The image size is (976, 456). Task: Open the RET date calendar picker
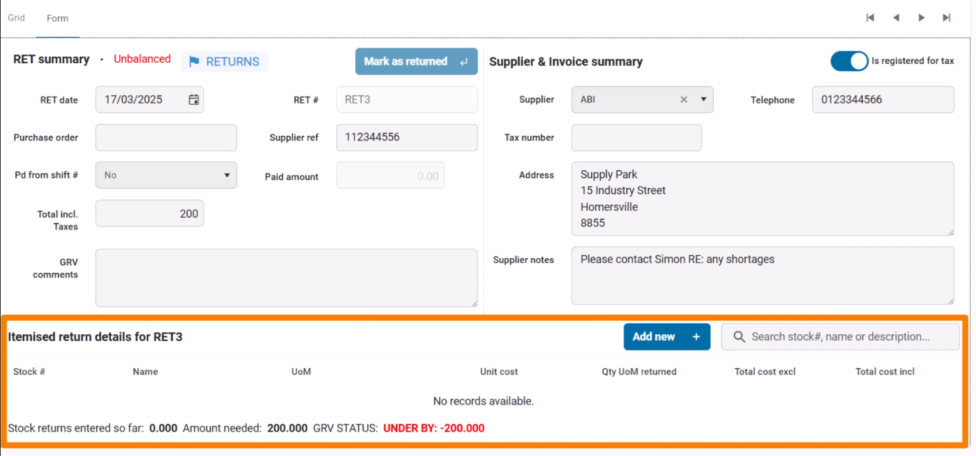[x=194, y=100]
